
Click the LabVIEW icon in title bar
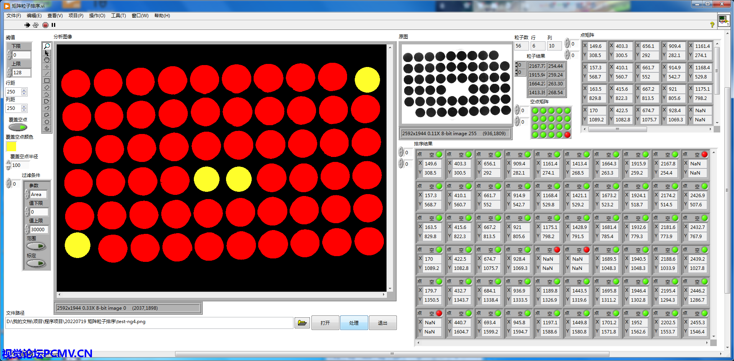[x=7, y=6]
